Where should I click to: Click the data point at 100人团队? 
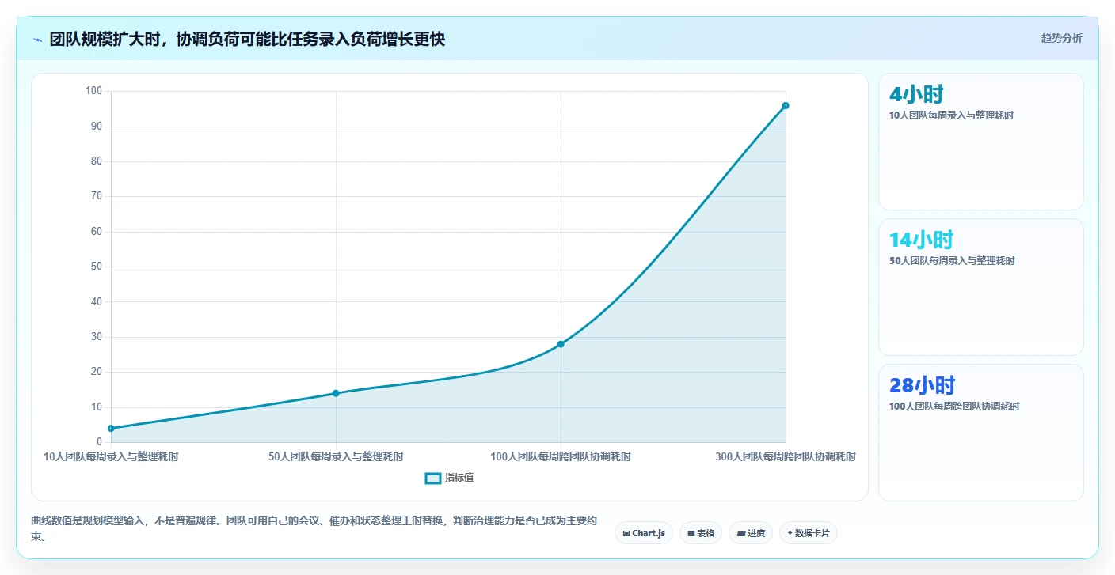[561, 344]
